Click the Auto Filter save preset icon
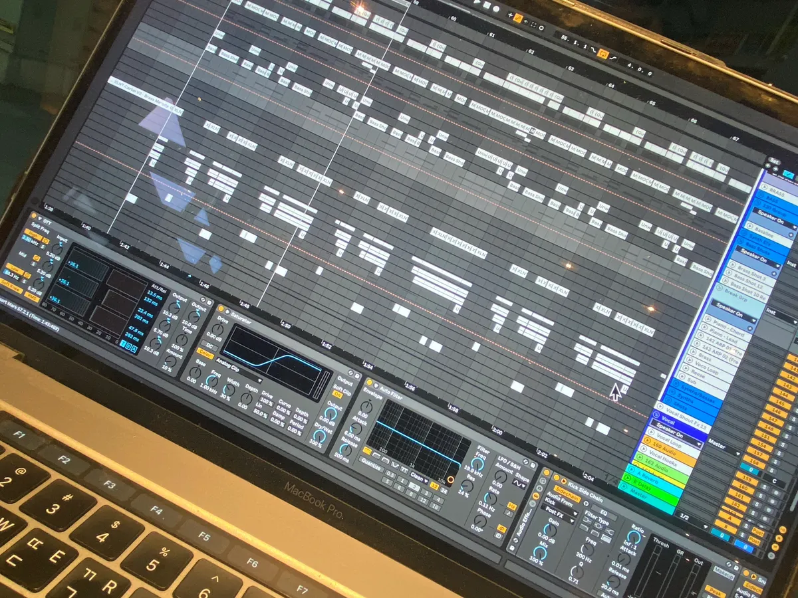Viewport: 798px width, 598px height. click(533, 465)
